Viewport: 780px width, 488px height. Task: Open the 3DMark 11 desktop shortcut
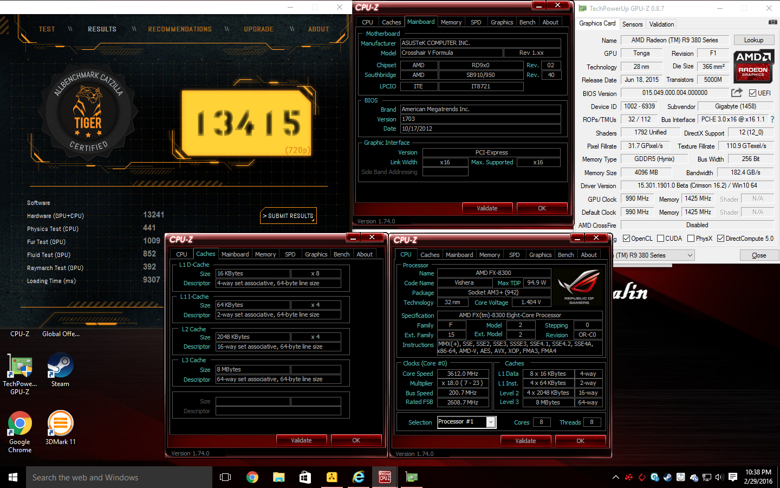tap(61, 428)
